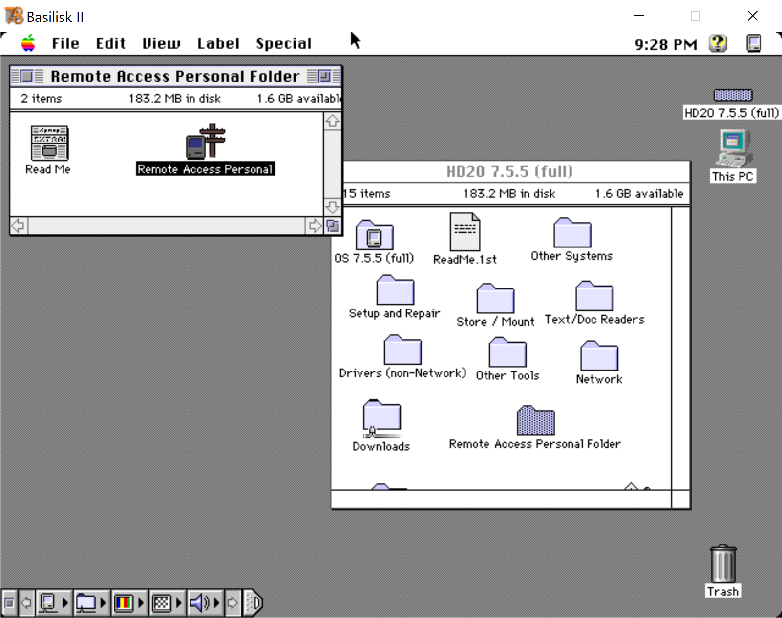Screen dimensions: 782x618
Task: Select the This PC desktop icon
Action: coord(733,148)
